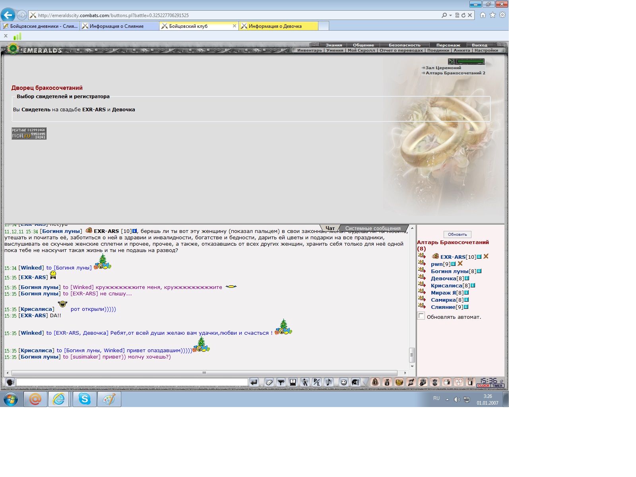Click the helmet icon next to smileys

coord(356,382)
